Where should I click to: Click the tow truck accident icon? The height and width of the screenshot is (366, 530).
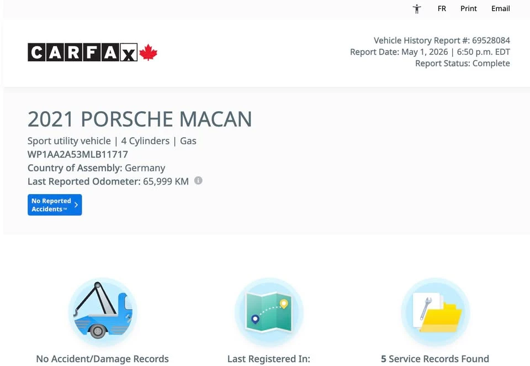(103, 312)
